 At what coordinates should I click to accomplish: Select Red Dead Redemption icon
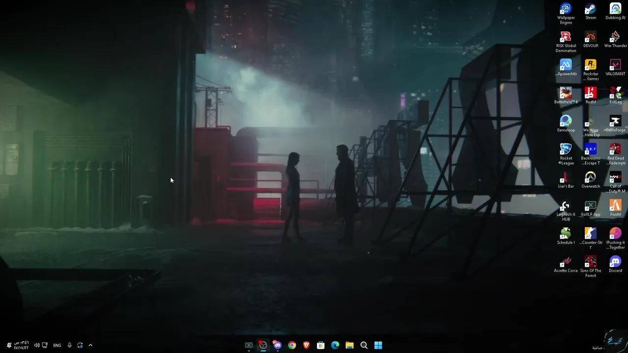(x=615, y=154)
